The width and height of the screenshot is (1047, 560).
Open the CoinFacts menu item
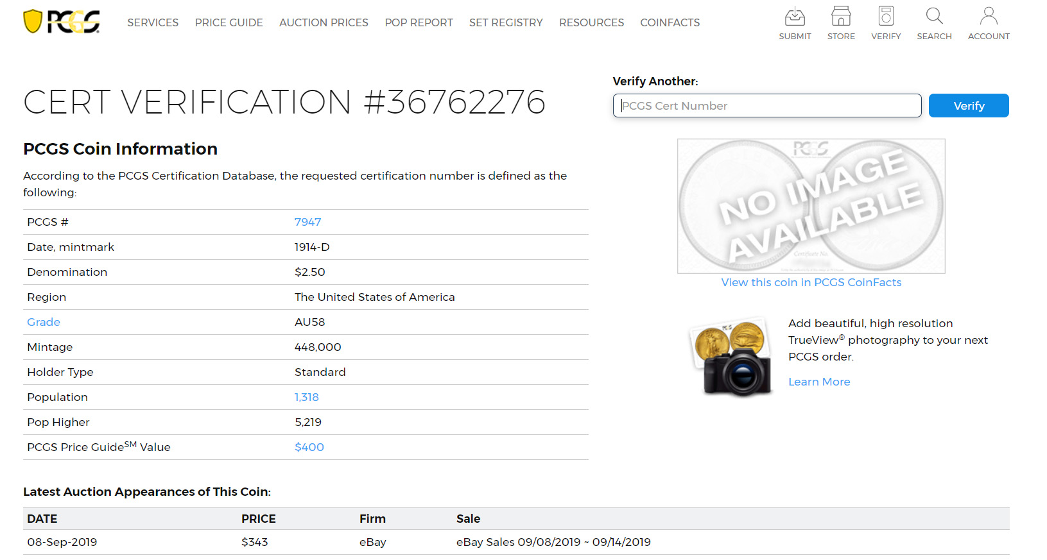coord(670,22)
